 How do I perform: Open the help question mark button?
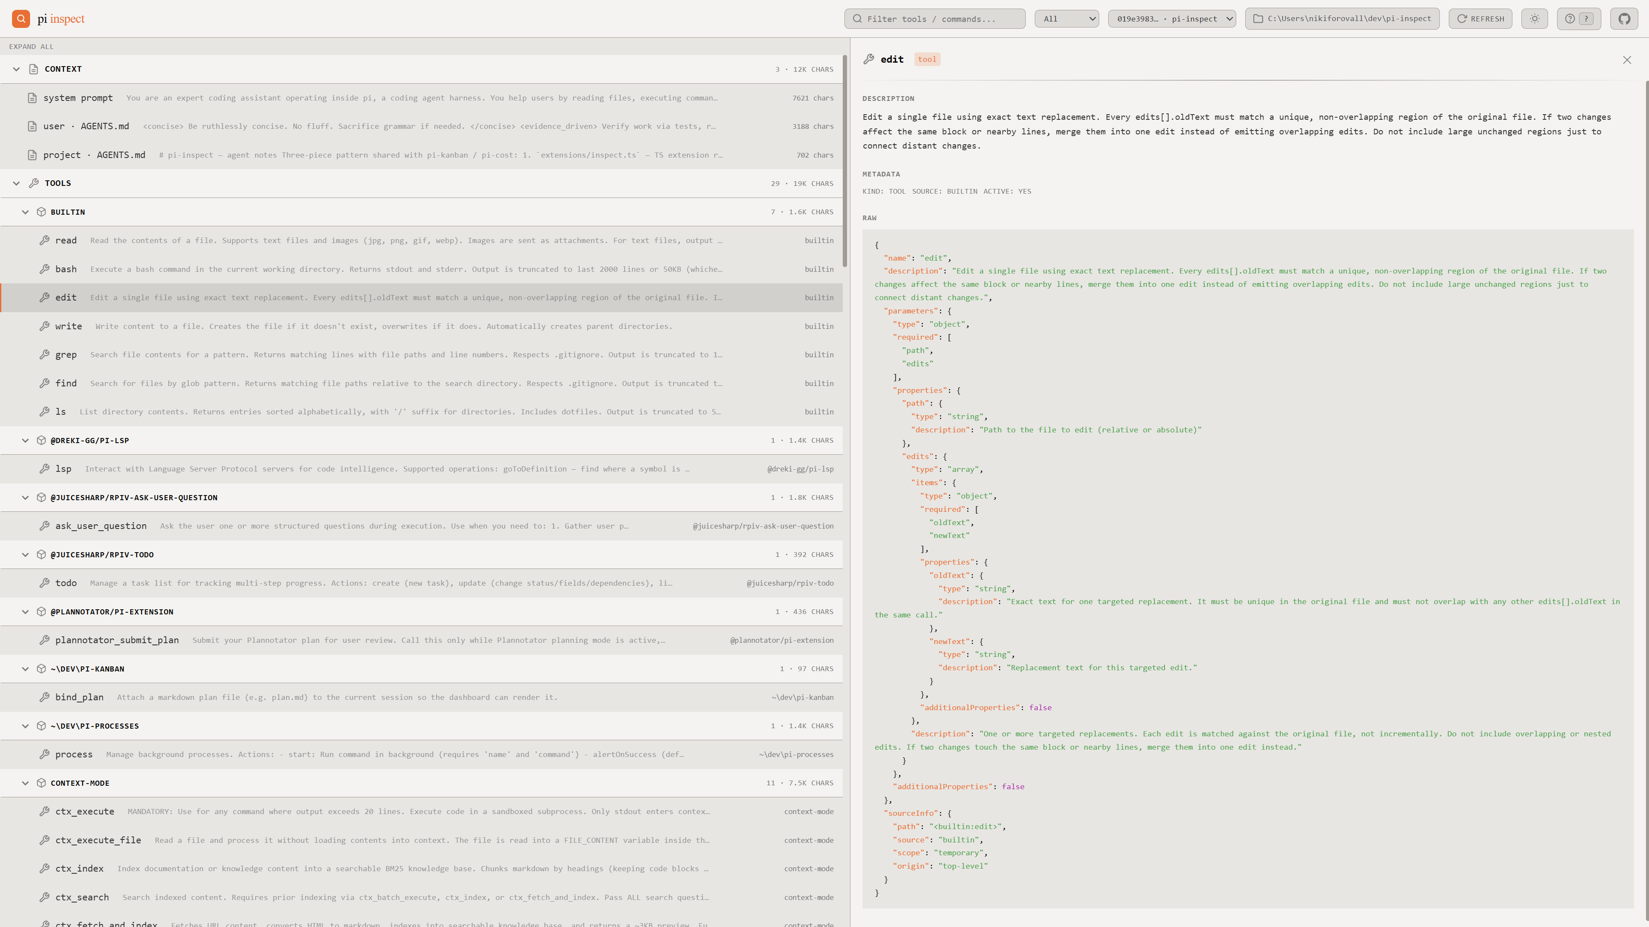(x=1579, y=18)
